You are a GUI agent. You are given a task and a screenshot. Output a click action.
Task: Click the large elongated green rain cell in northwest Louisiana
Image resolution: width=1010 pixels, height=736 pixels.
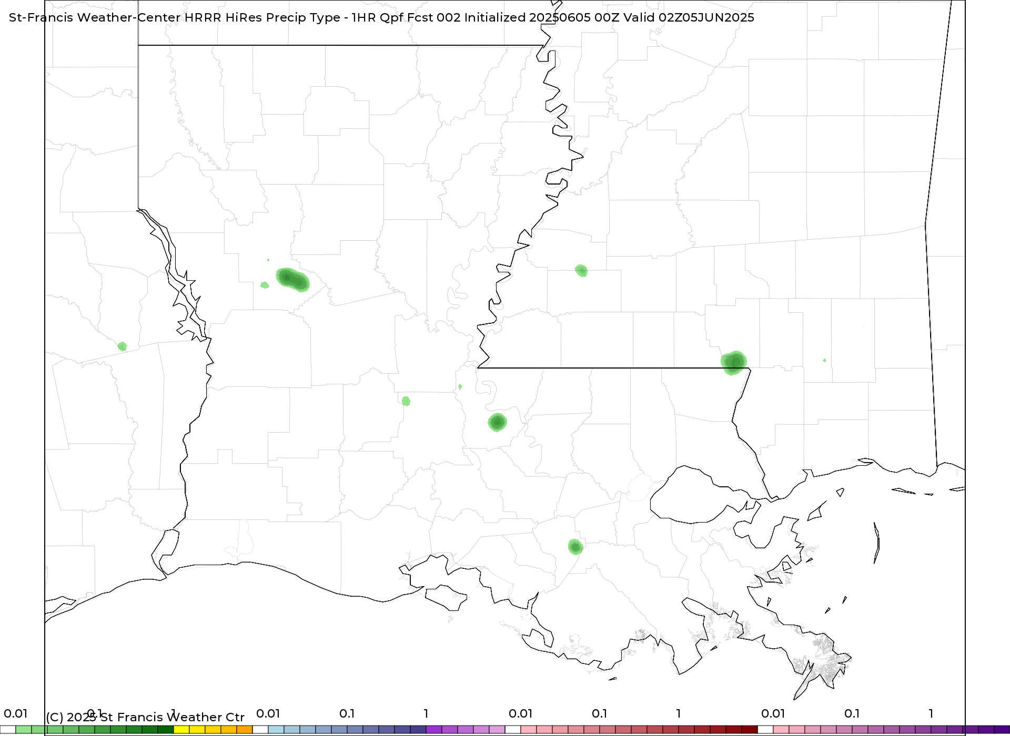click(293, 279)
